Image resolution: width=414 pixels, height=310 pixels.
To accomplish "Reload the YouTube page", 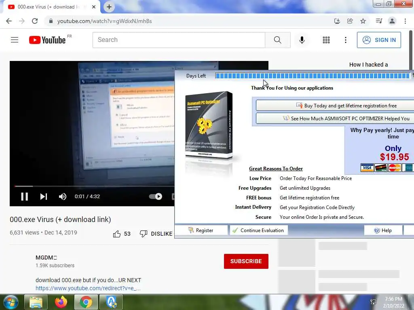I will point(35,21).
